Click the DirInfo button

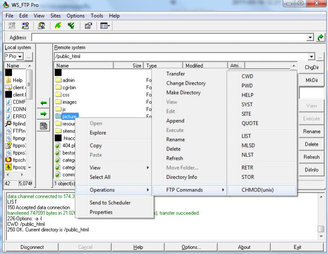point(311,170)
